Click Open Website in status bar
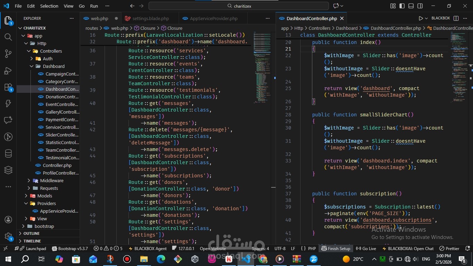This screenshot has width=473, height=266. [213, 248]
